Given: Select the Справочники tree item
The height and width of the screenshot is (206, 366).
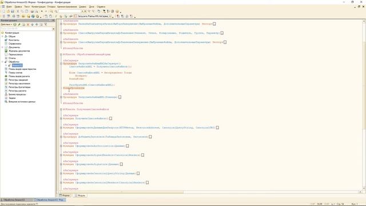Looking at the screenshot, I should pyautogui.click(x=15, y=43).
